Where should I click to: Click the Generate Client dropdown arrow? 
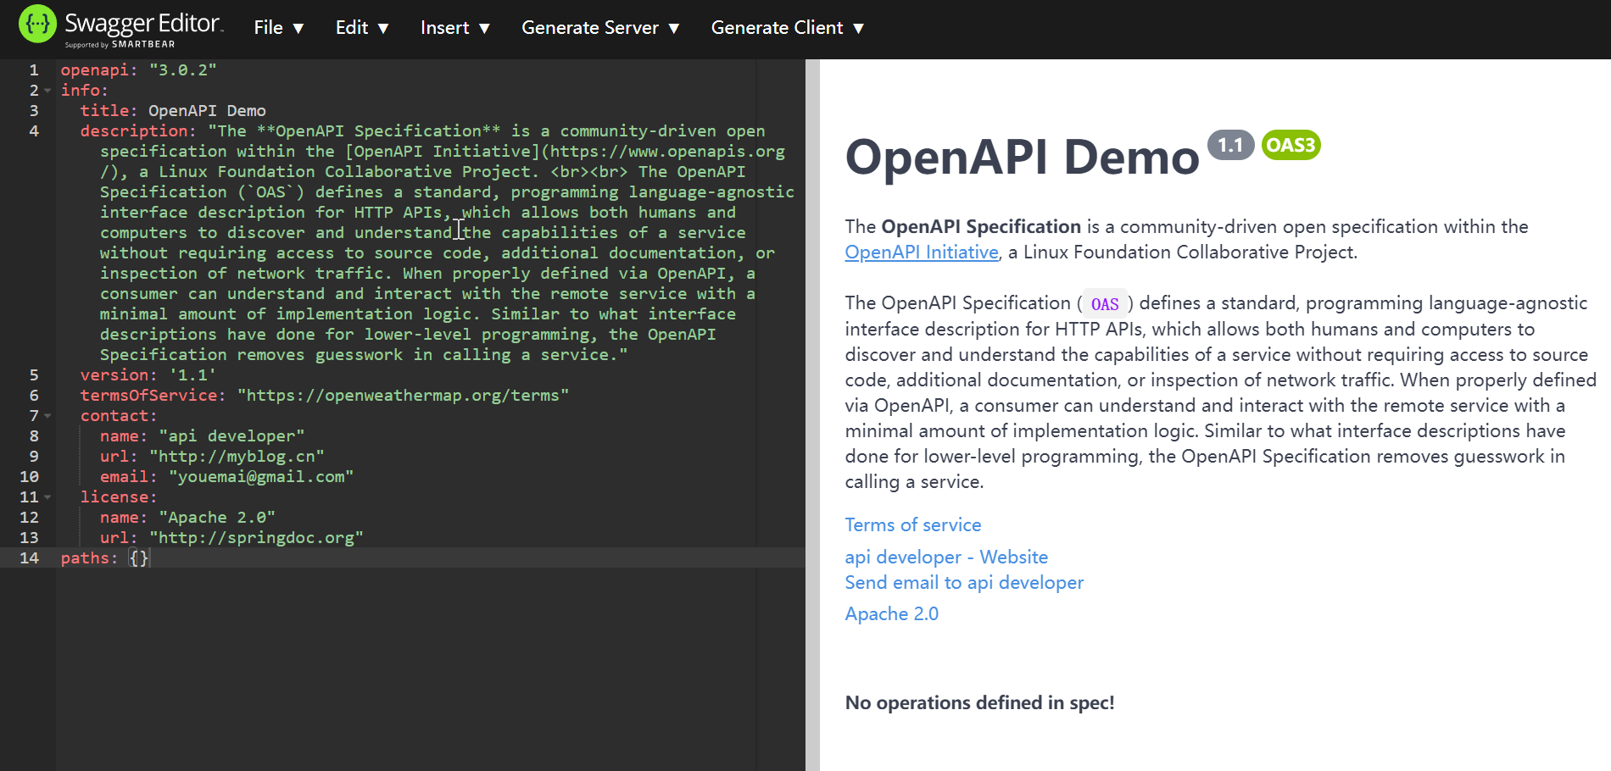[858, 29]
